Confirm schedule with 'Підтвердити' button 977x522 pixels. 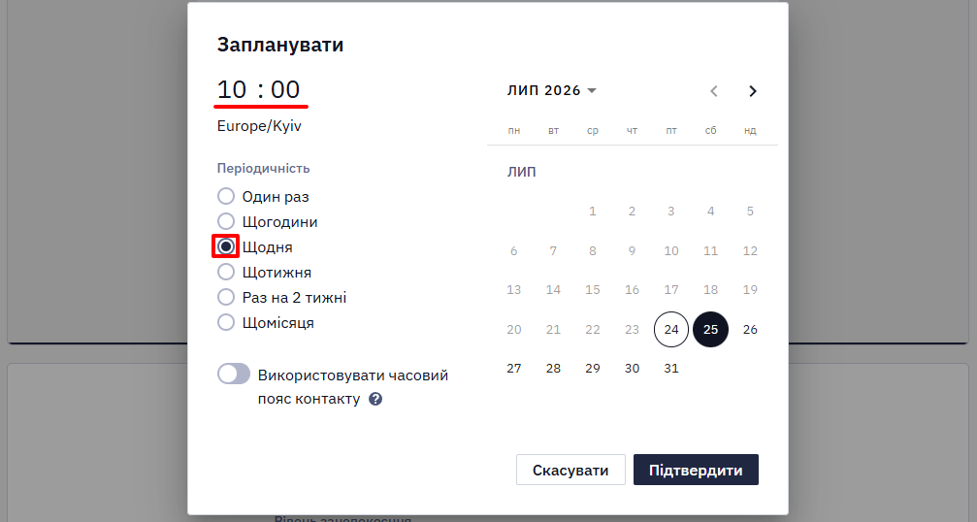pyautogui.click(x=696, y=470)
